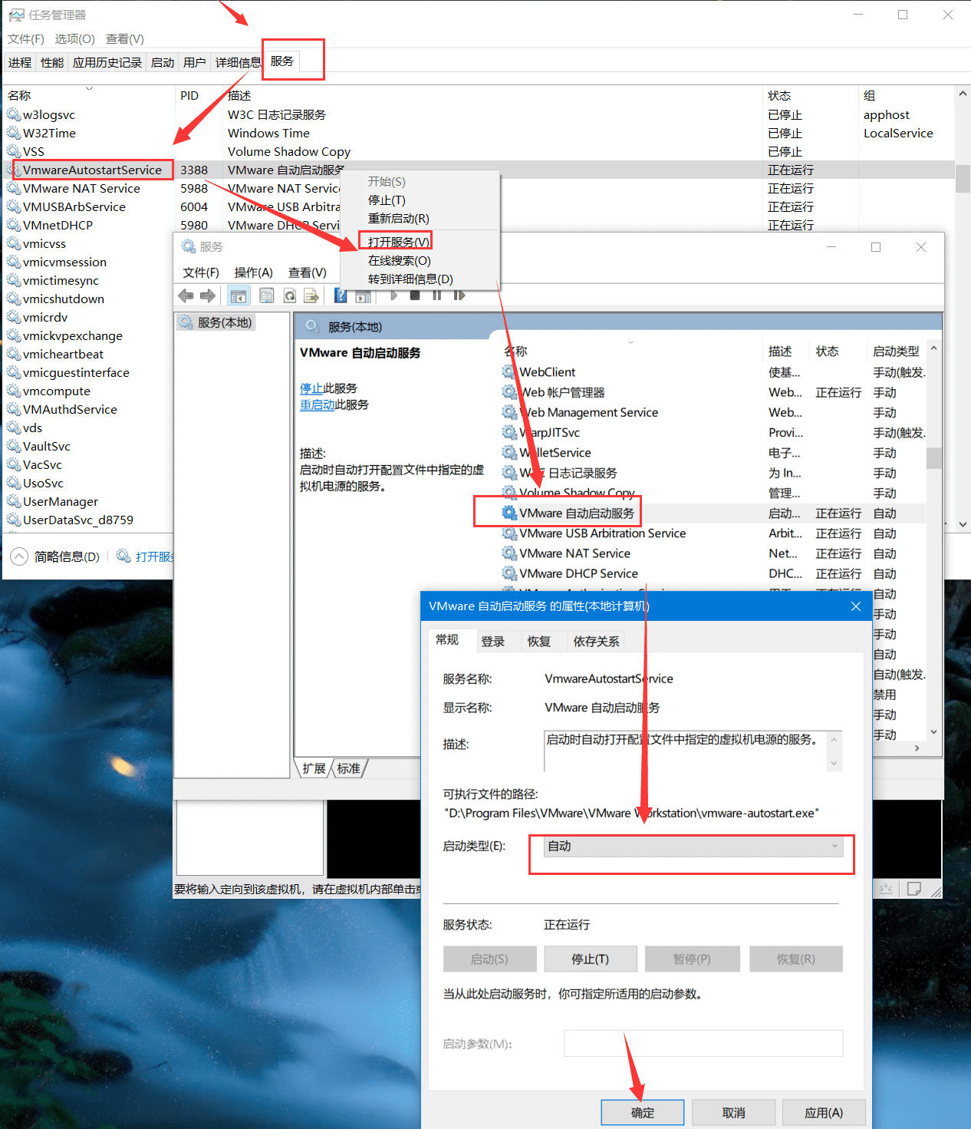This screenshot has height=1129, width=971.
Task: Click the sort chevron above the 名称 column
Action: pos(89,87)
